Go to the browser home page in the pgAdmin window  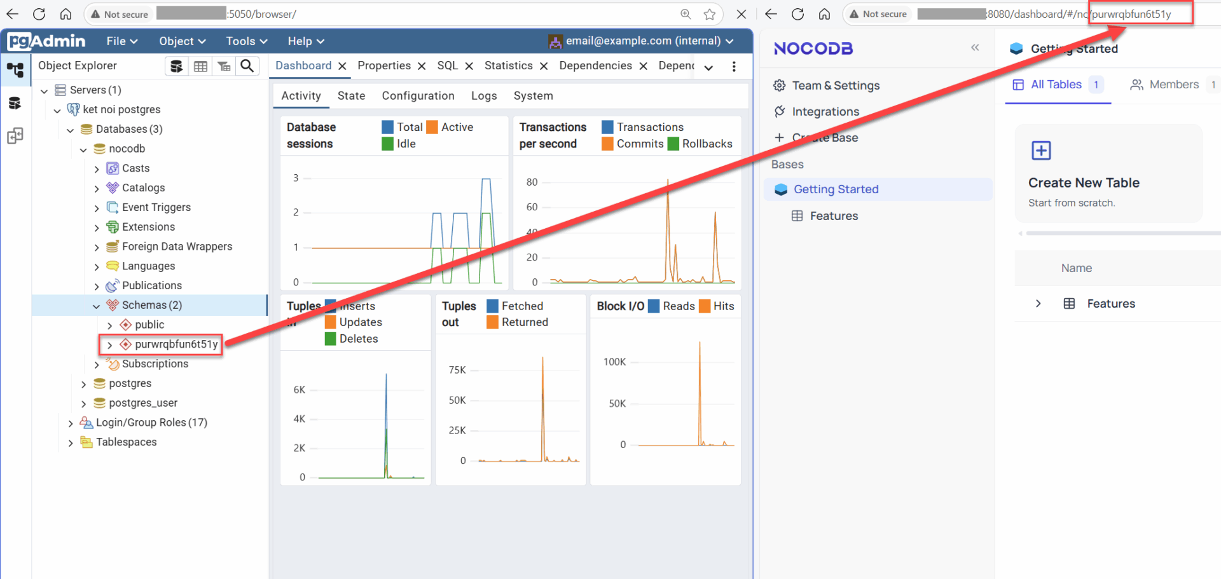click(x=66, y=14)
